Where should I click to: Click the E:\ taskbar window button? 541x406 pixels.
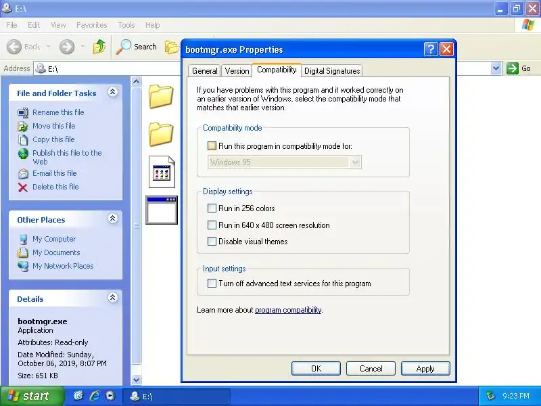176,396
